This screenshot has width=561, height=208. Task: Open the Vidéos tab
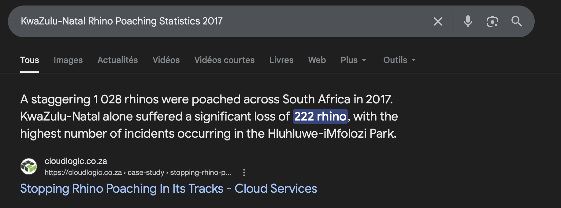[x=166, y=60]
